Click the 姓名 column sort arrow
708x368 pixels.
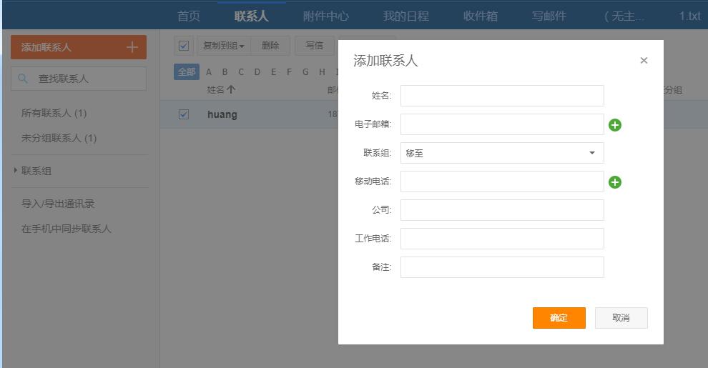pos(231,90)
